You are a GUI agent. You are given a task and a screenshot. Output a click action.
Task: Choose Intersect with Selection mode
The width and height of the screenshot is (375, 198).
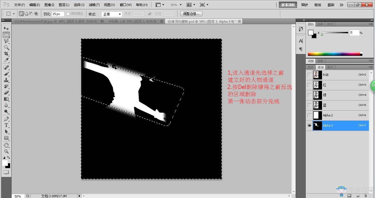(36, 14)
